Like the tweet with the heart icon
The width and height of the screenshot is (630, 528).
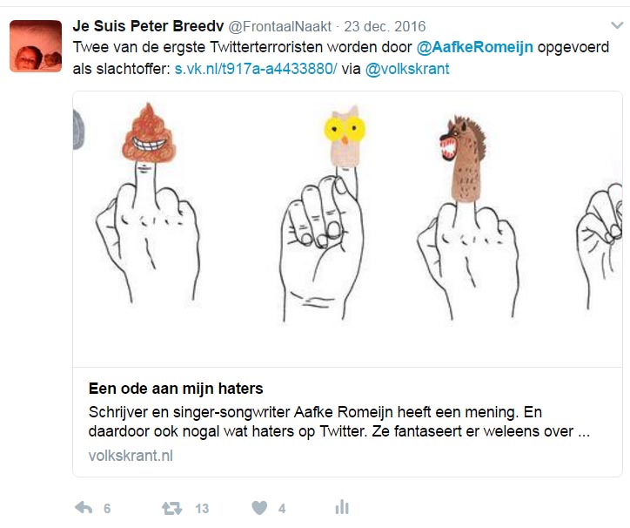[x=259, y=507]
